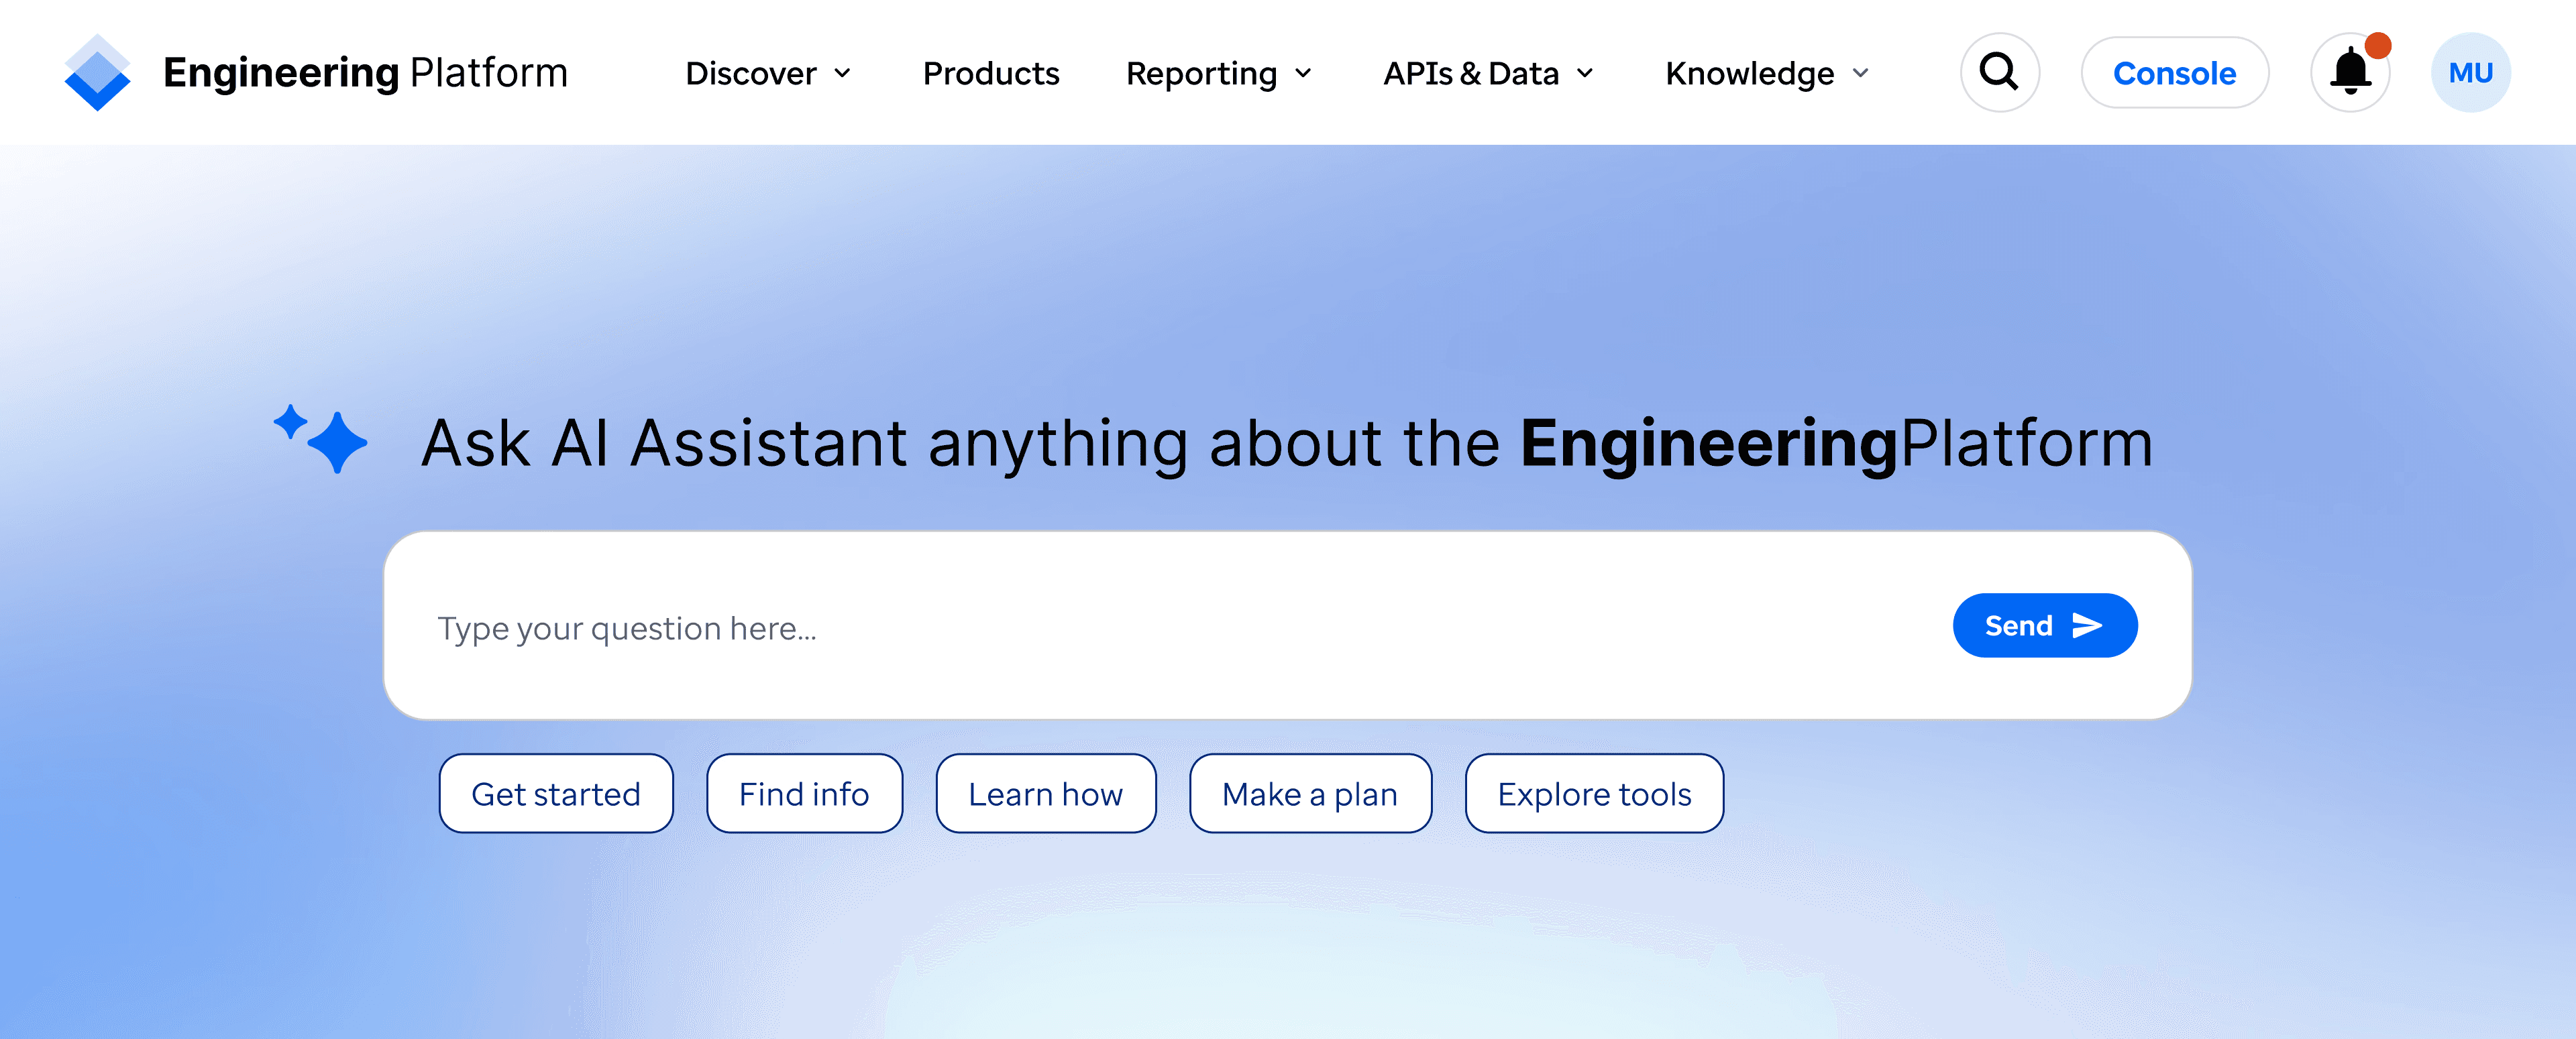
Task: Select the Get started suggestion chip
Action: (556, 793)
